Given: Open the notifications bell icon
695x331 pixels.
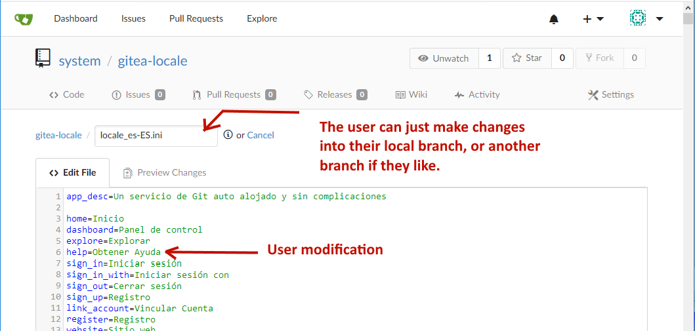Looking at the screenshot, I should tap(554, 19).
